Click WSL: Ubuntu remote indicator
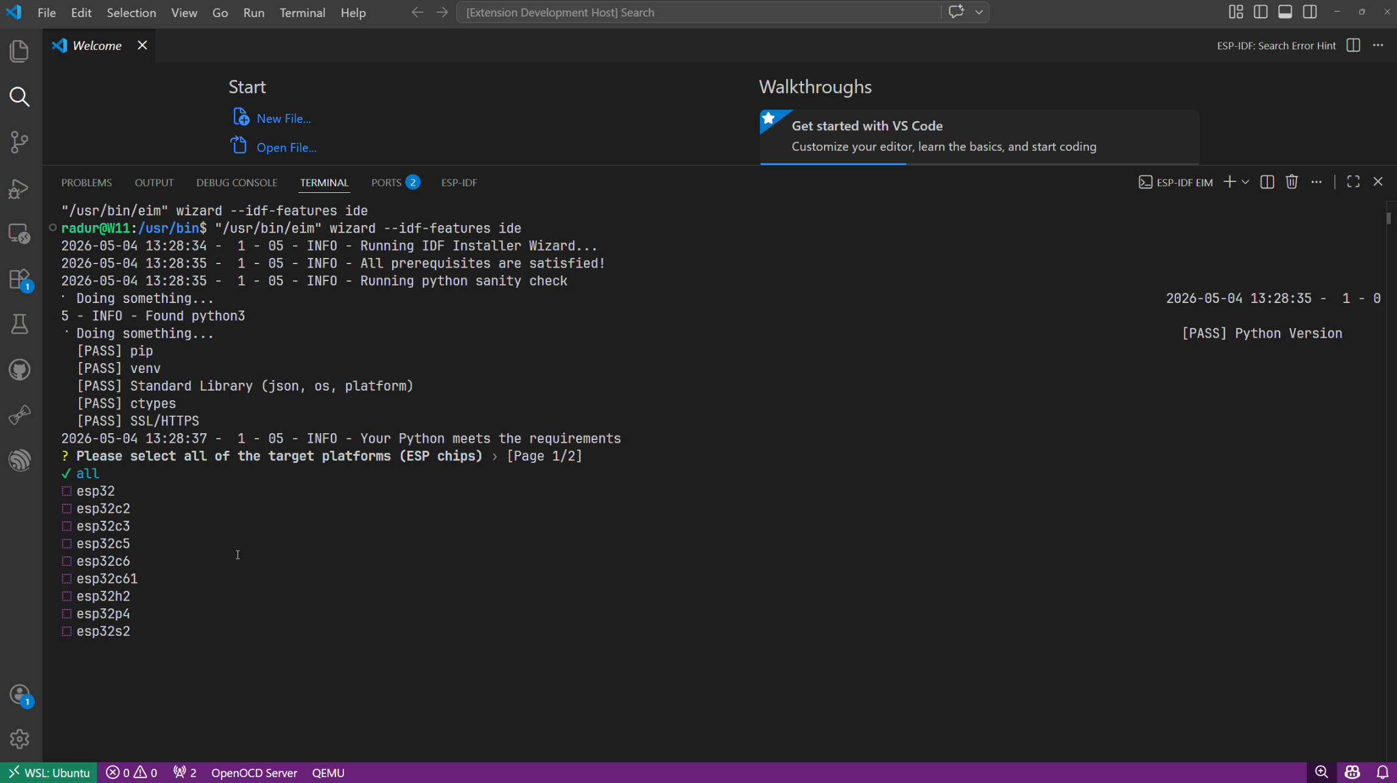 pyautogui.click(x=49, y=773)
